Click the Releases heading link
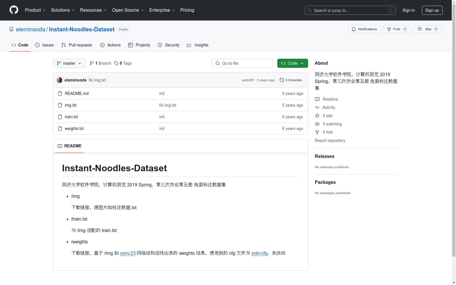 [x=325, y=156]
